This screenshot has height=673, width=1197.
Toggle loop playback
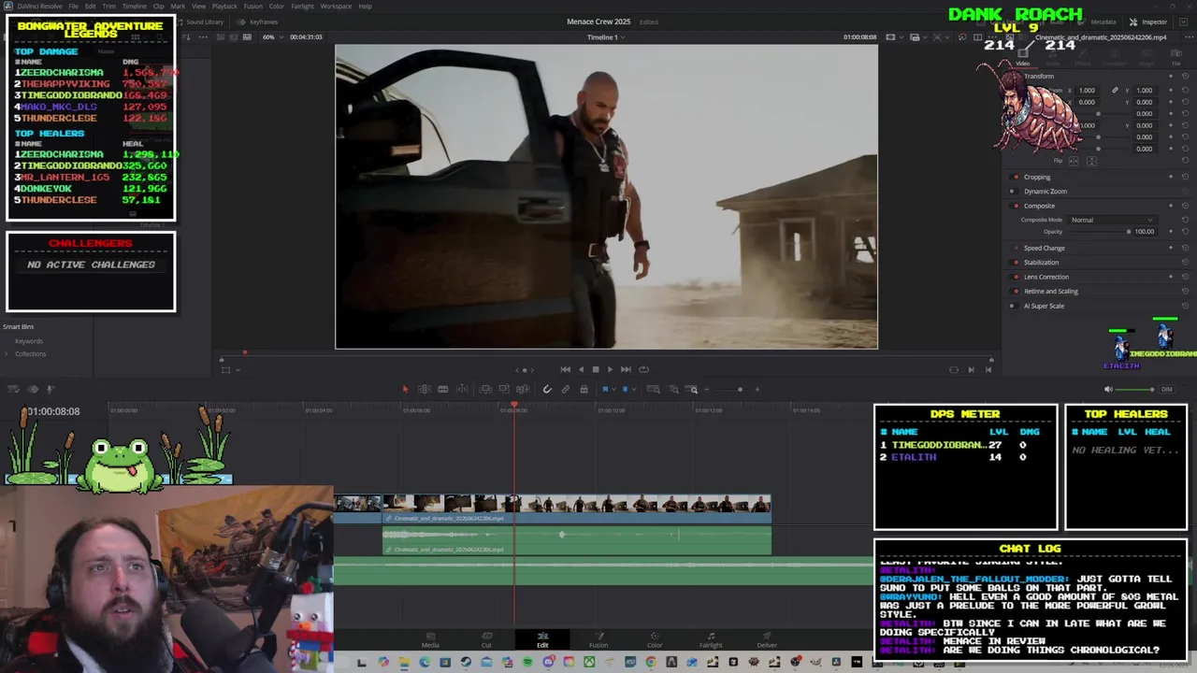643,369
